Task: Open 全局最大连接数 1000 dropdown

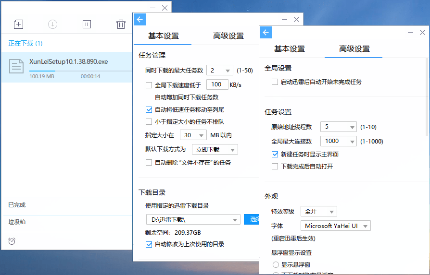Action: tap(339, 141)
